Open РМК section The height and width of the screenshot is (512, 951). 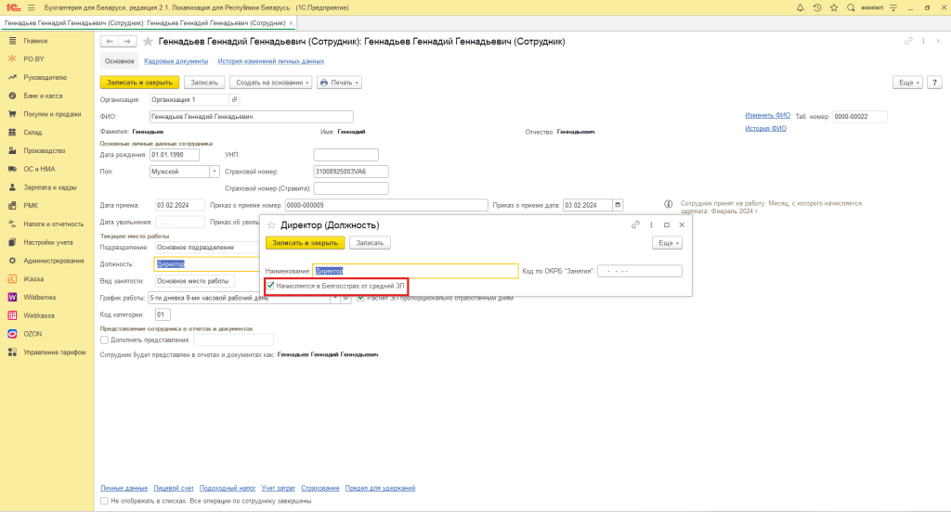click(31, 205)
